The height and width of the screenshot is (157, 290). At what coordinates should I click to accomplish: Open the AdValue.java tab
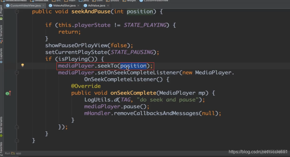click(x=96, y=6)
